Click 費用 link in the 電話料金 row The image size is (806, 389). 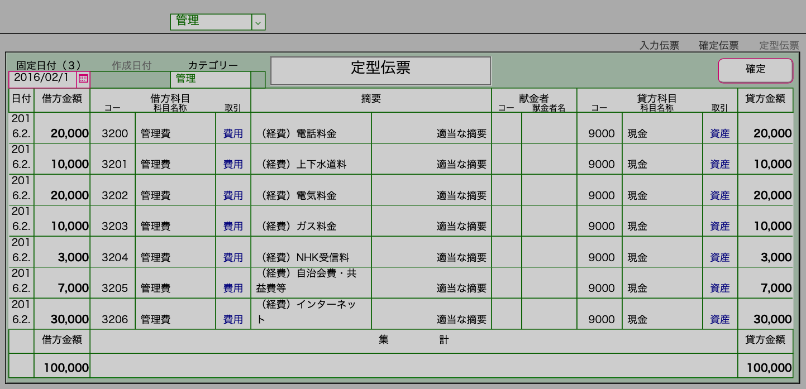click(x=233, y=134)
